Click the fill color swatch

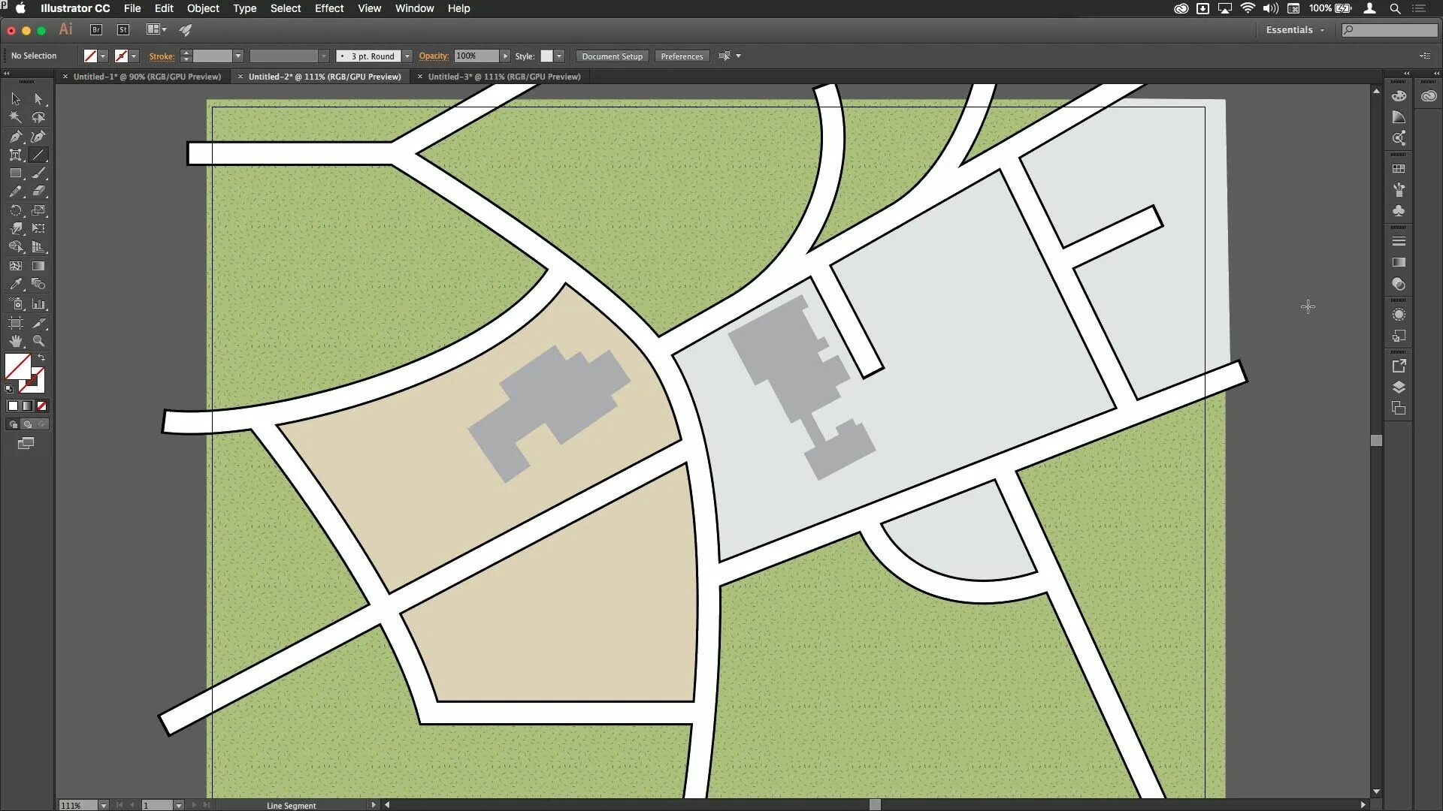point(19,367)
